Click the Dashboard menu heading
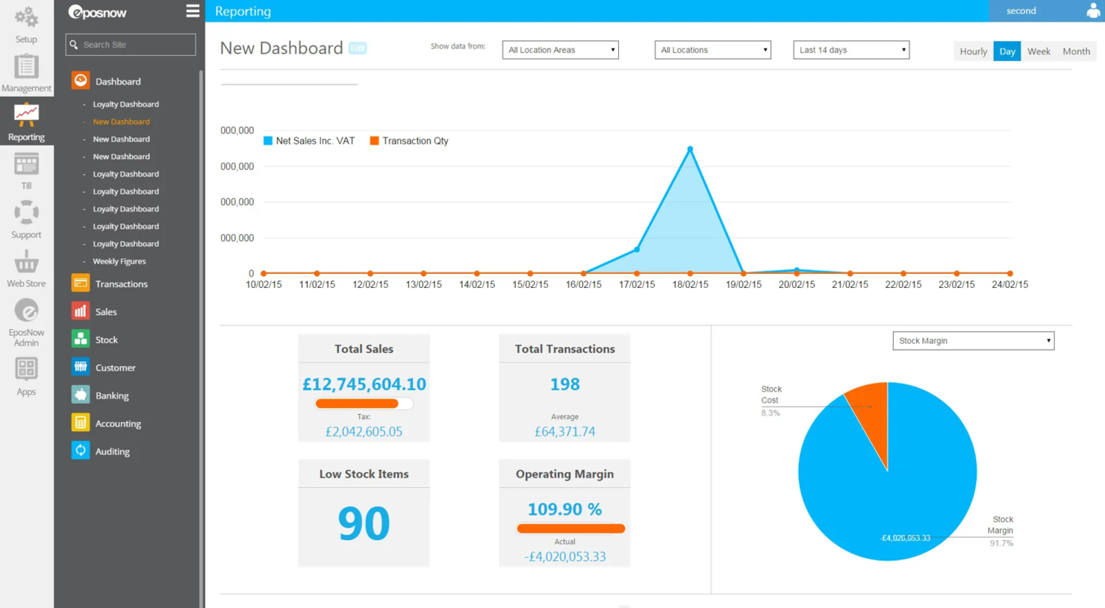The image size is (1105, 608). 118,81
